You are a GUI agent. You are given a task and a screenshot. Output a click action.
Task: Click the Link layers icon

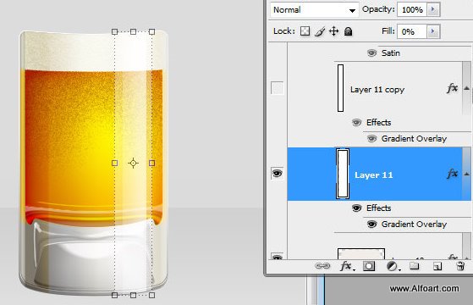pos(322,266)
